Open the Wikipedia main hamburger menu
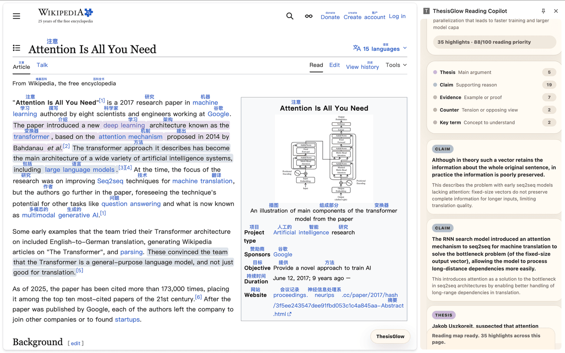This screenshot has width=565, height=353. pyautogui.click(x=16, y=16)
